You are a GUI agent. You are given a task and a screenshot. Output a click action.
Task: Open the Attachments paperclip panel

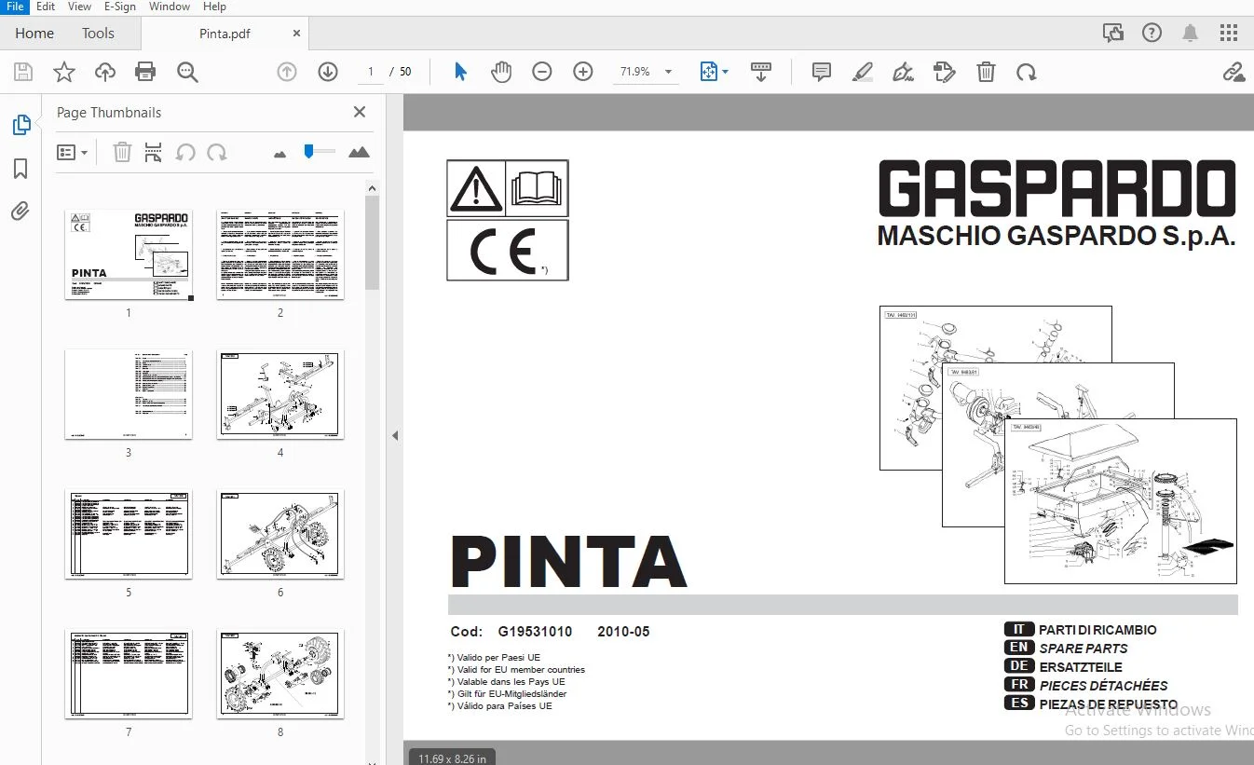click(20, 212)
